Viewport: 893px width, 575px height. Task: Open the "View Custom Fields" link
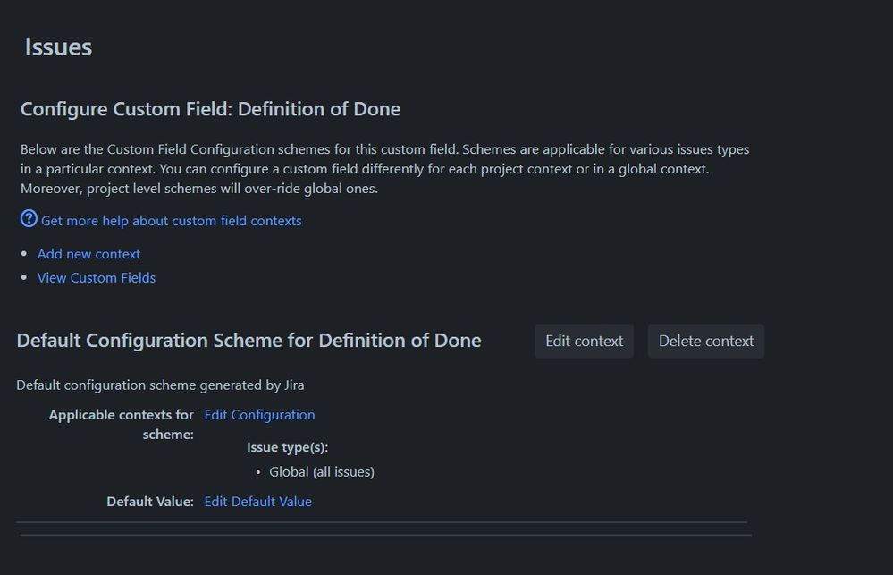[x=97, y=278]
